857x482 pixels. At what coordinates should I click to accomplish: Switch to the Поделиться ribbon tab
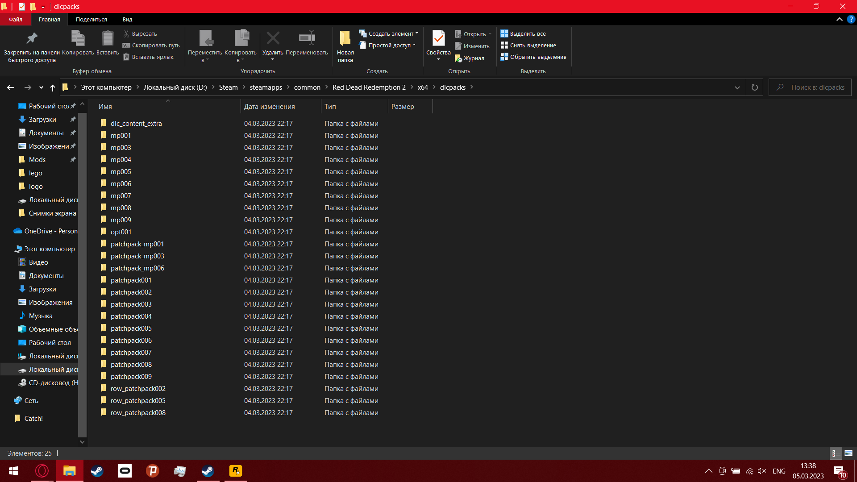(91, 20)
